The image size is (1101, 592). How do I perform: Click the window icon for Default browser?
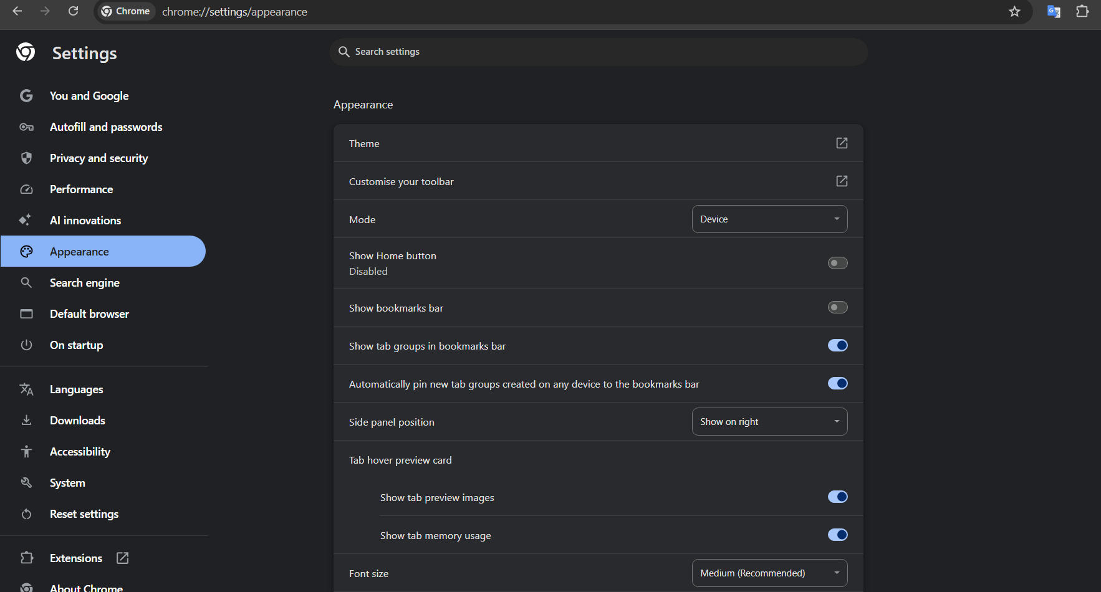26,314
